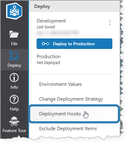Click the Deploy to Production button
Image resolution: width=132 pixels, height=148 pixels.
74,44
